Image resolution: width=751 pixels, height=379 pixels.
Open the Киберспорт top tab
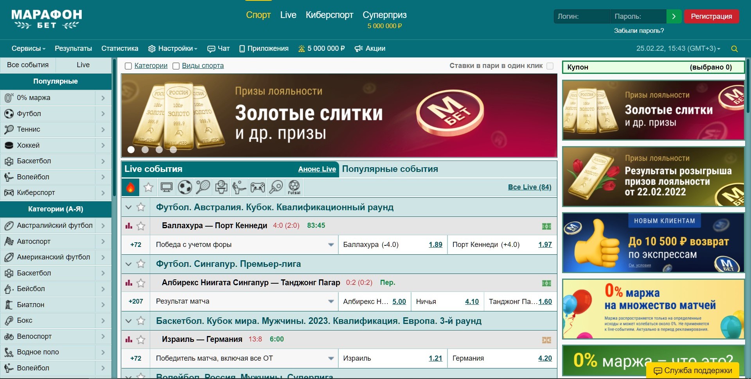point(329,15)
